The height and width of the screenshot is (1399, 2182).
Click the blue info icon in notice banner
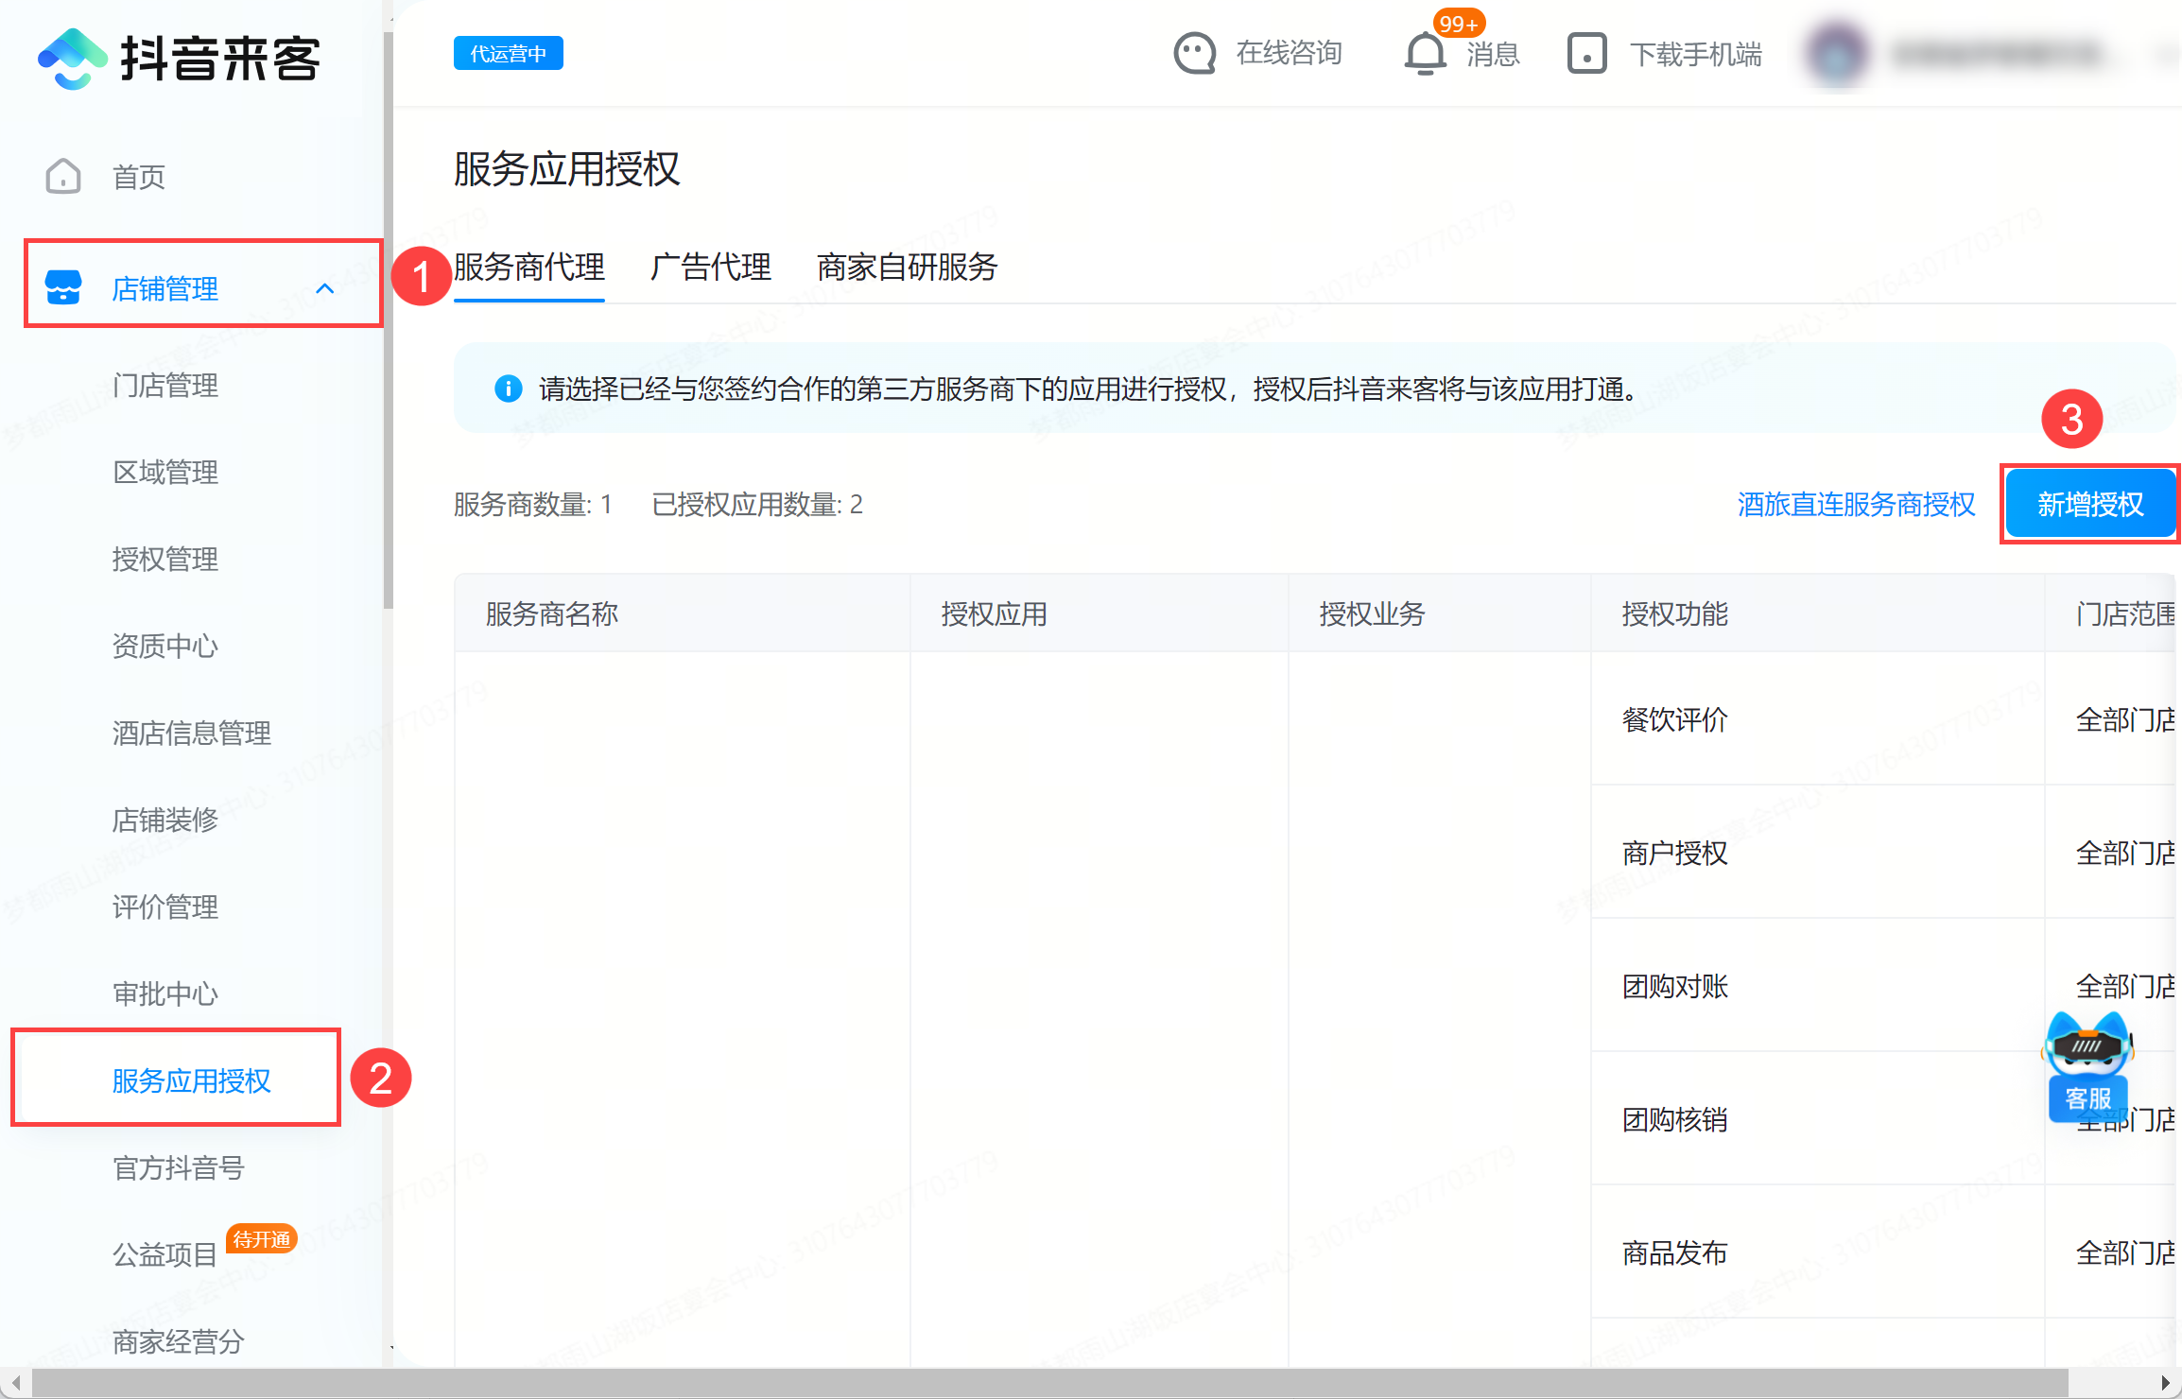tap(508, 389)
